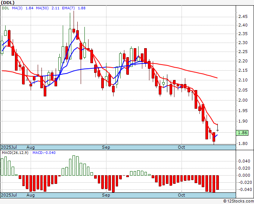Click the 0.020 MACD axis label
This screenshot has height=204, width=254.
pos(244,168)
